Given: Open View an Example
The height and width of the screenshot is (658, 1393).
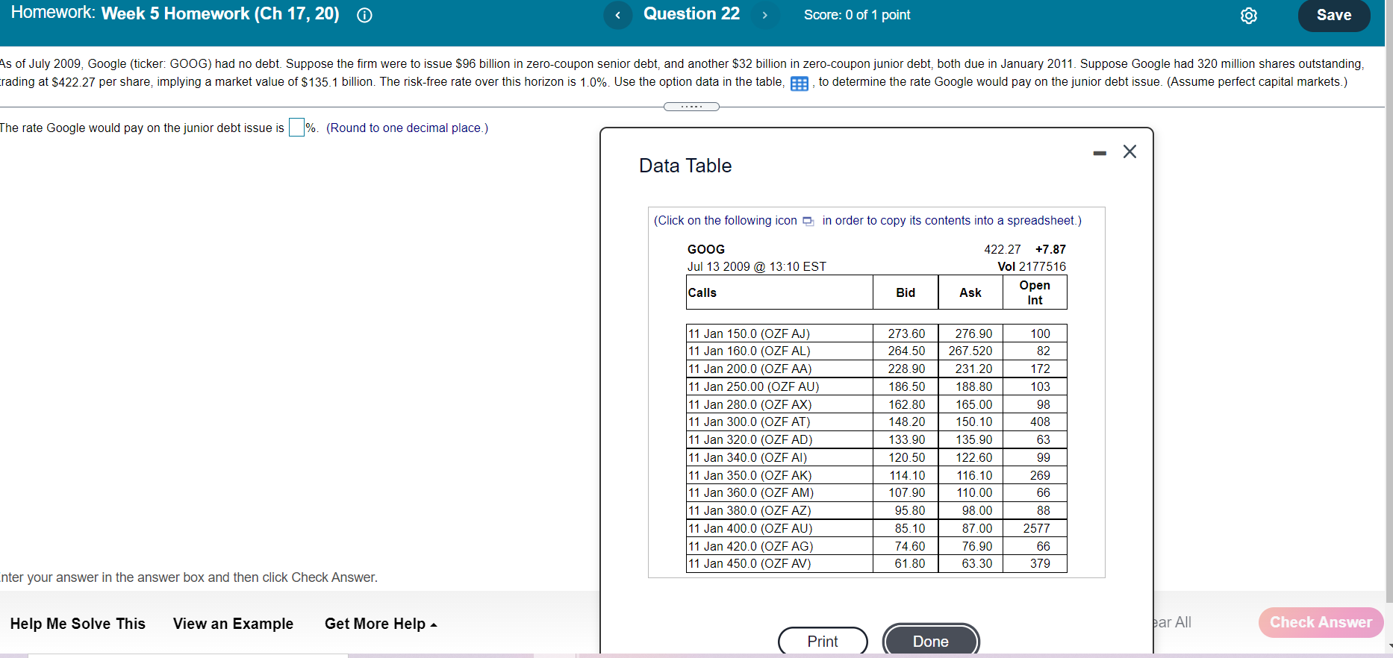Looking at the screenshot, I should [233, 624].
